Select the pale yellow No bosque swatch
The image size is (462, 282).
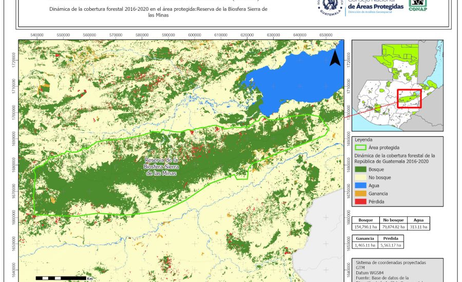click(x=360, y=177)
